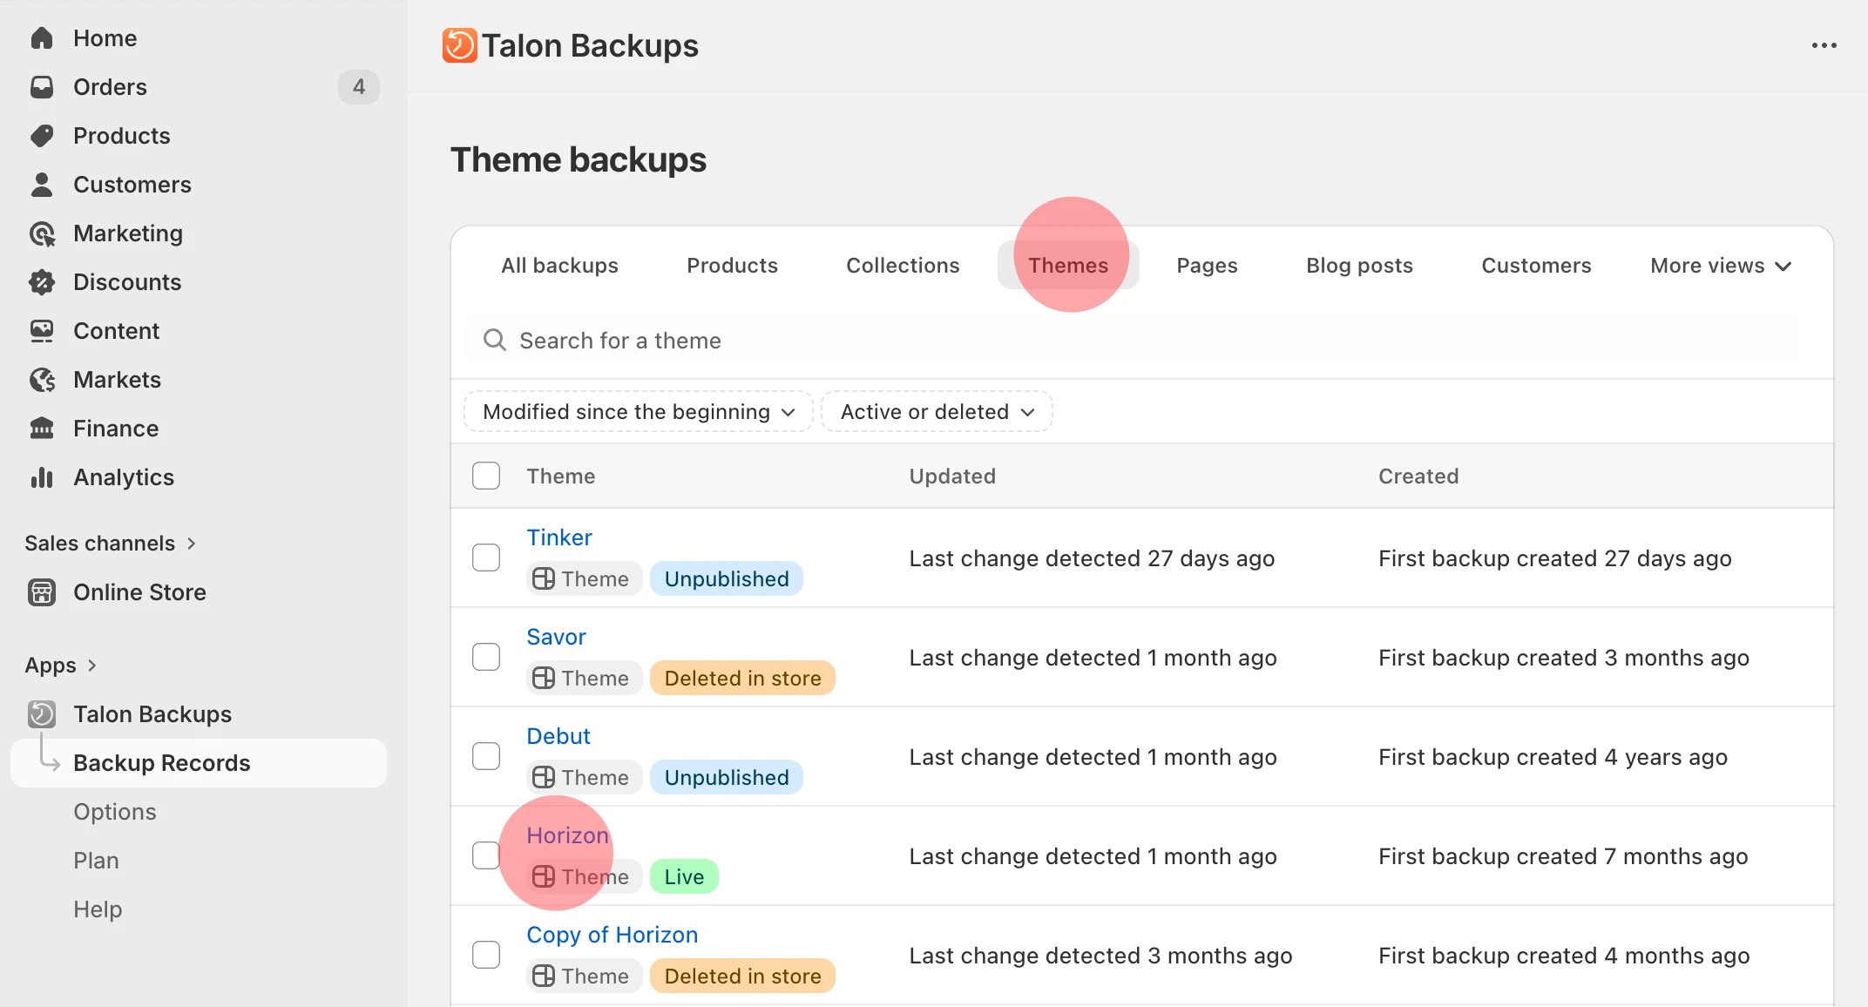
Task: Open Orders via its inbox icon
Action: point(42,87)
